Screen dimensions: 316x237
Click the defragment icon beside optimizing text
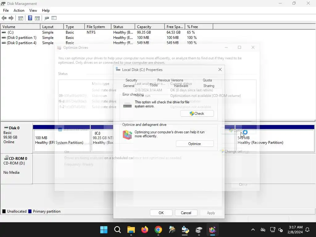click(127, 135)
